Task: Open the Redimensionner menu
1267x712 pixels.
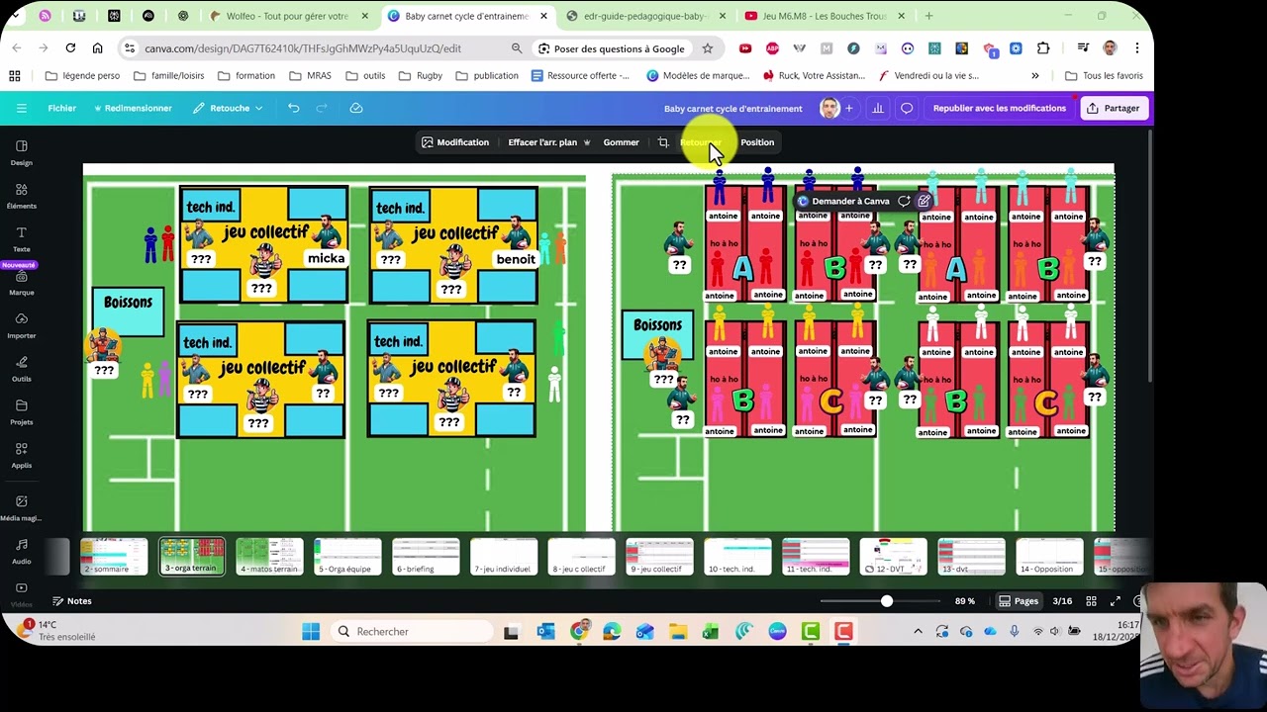Action: point(133,108)
